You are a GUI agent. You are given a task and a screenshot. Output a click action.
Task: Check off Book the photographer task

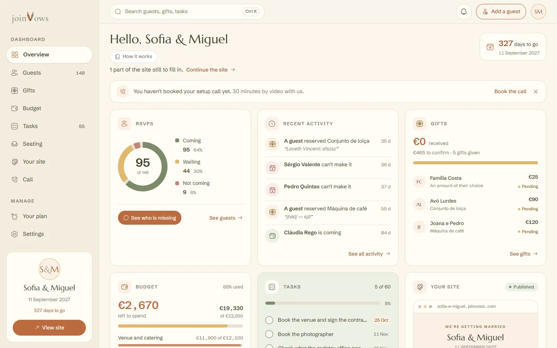(269, 334)
